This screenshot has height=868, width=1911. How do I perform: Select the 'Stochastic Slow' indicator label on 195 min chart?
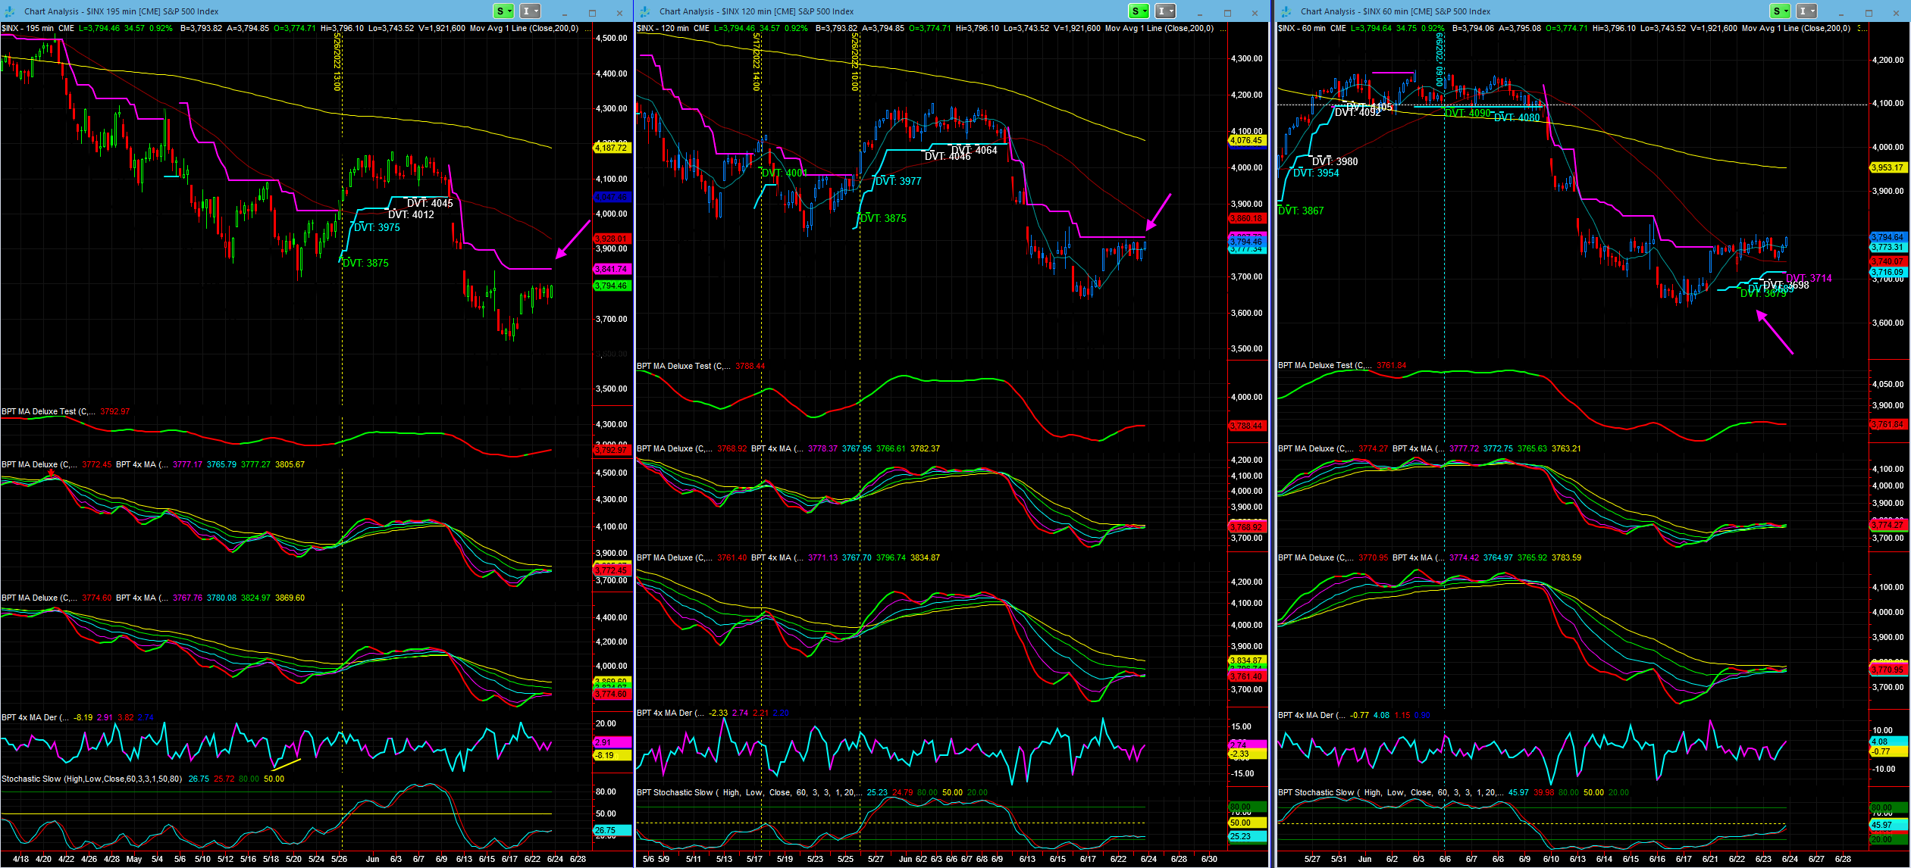(x=32, y=779)
